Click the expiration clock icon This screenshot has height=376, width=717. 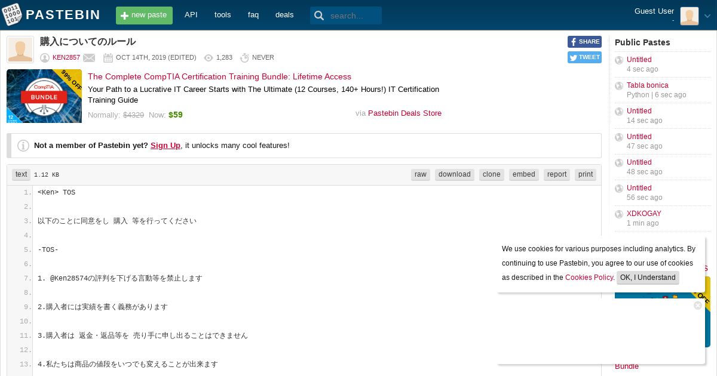[244, 58]
